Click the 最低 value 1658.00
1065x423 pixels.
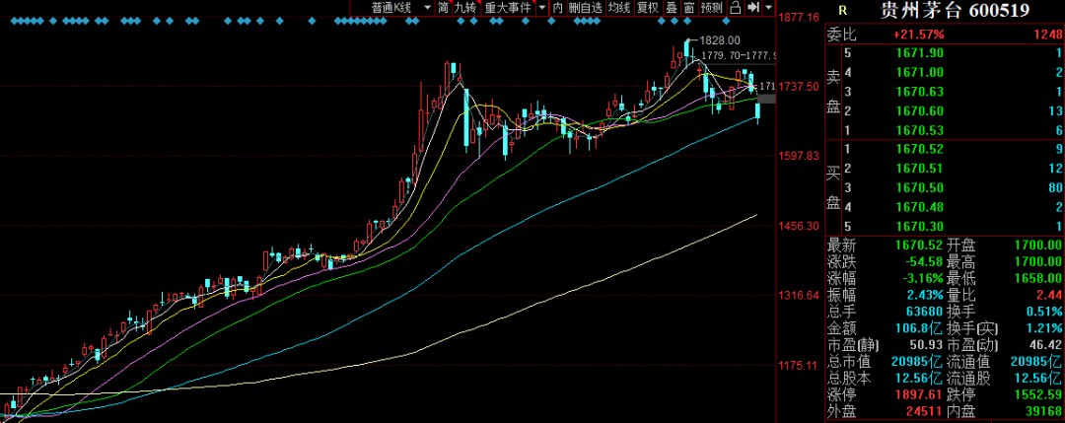click(x=1039, y=278)
